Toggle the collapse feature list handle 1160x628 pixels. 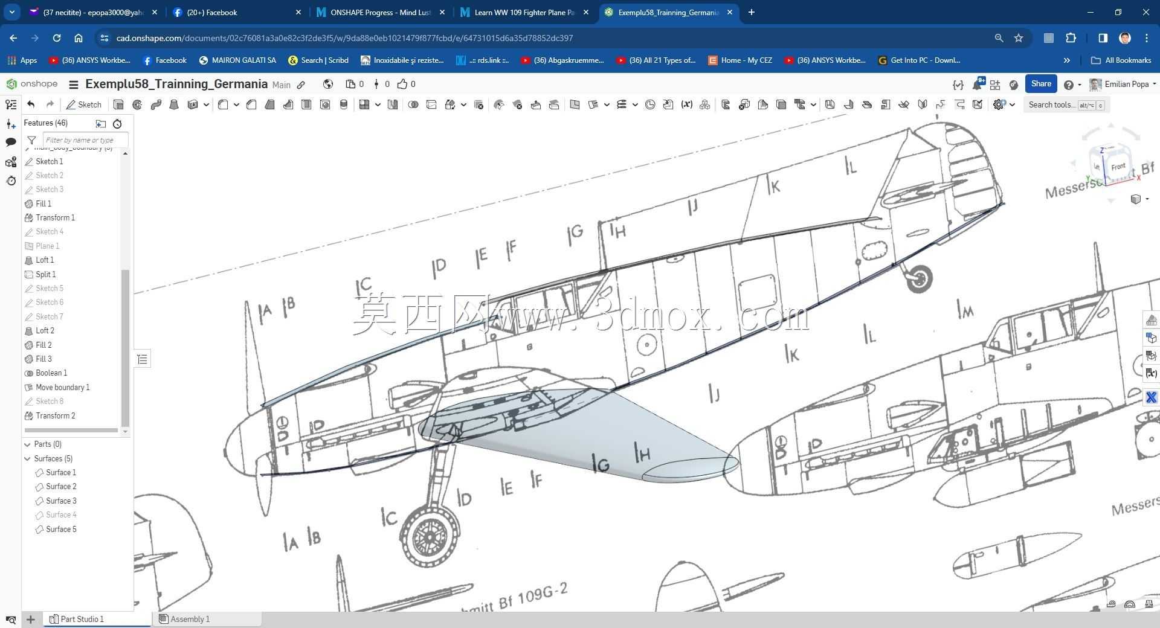click(x=142, y=359)
